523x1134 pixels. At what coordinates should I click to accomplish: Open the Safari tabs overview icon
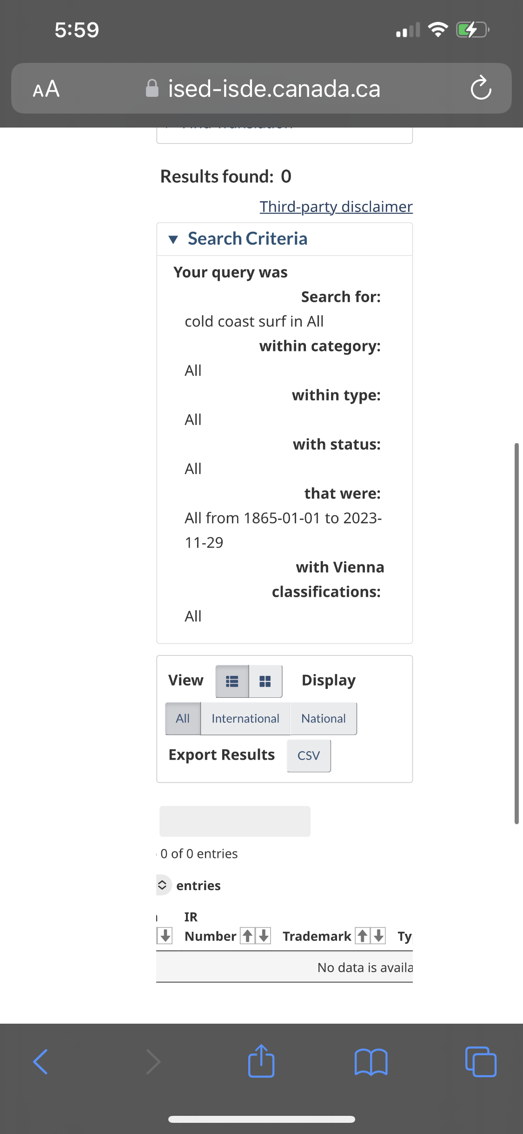tap(481, 1061)
